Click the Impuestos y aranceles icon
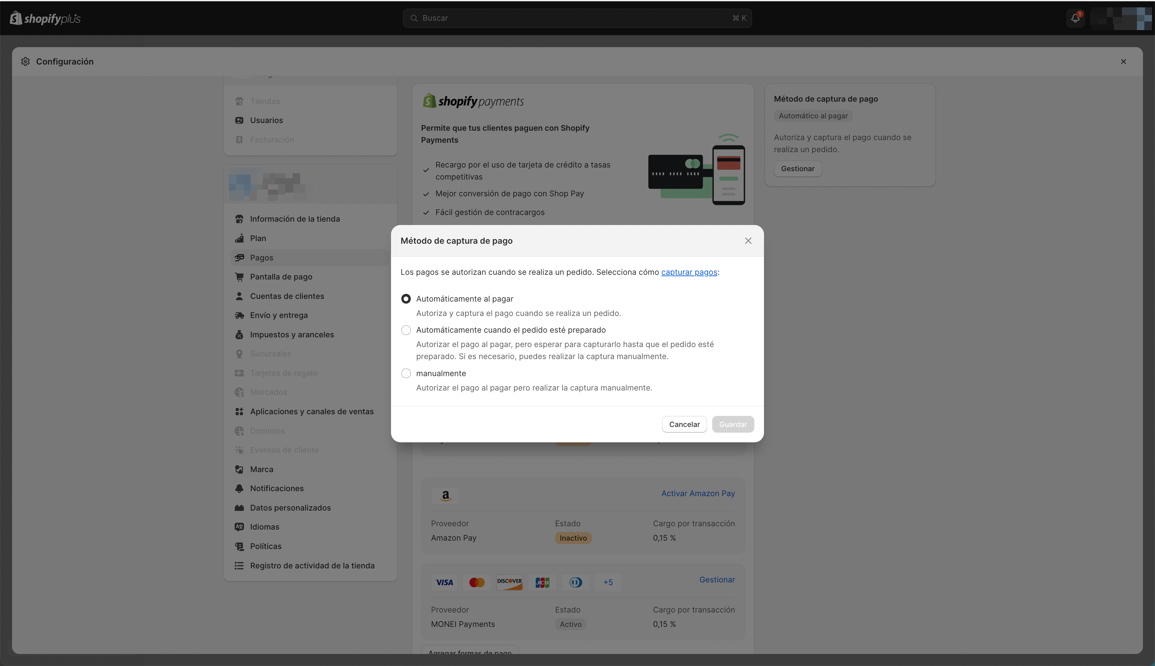The height and width of the screenshot is (666, 1155). (239, 334)
